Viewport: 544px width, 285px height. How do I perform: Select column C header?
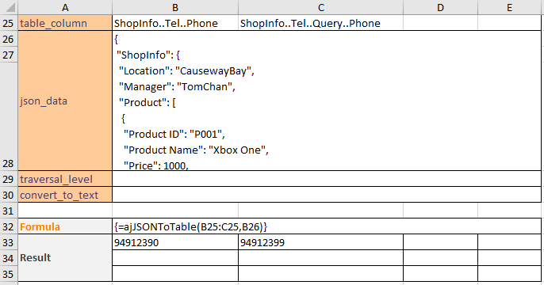click(x=321, y=7)
